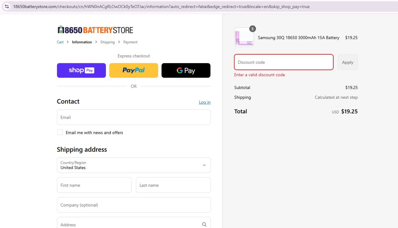Click 'Calculated at next step' shipping text
Image resolution: width=398 pixels, height=228 pixels.
tap(336, 97)
